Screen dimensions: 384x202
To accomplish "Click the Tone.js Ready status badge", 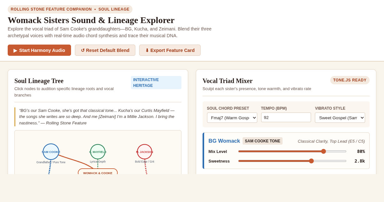I will 350,80.
